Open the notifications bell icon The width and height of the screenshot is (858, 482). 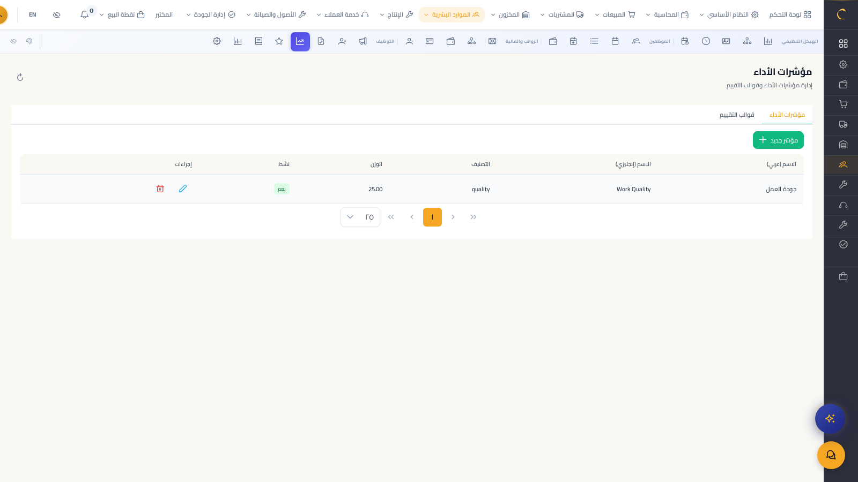pos(85,14)
